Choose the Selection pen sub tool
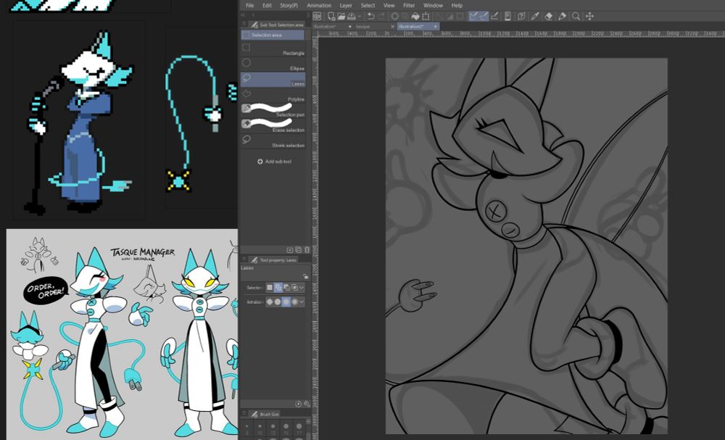725x440 pixels. pyautogui.click(x=273, y=110)
